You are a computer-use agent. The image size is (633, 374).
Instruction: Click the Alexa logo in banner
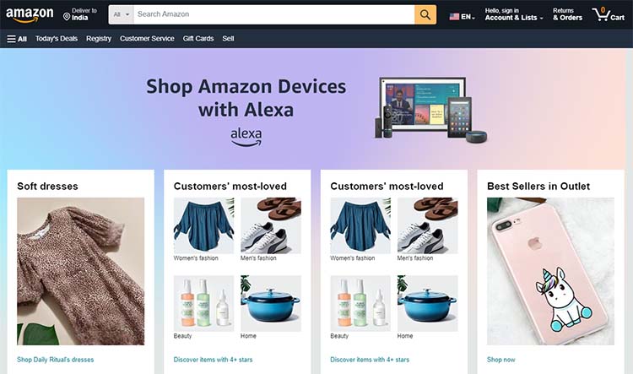[246, 138]
